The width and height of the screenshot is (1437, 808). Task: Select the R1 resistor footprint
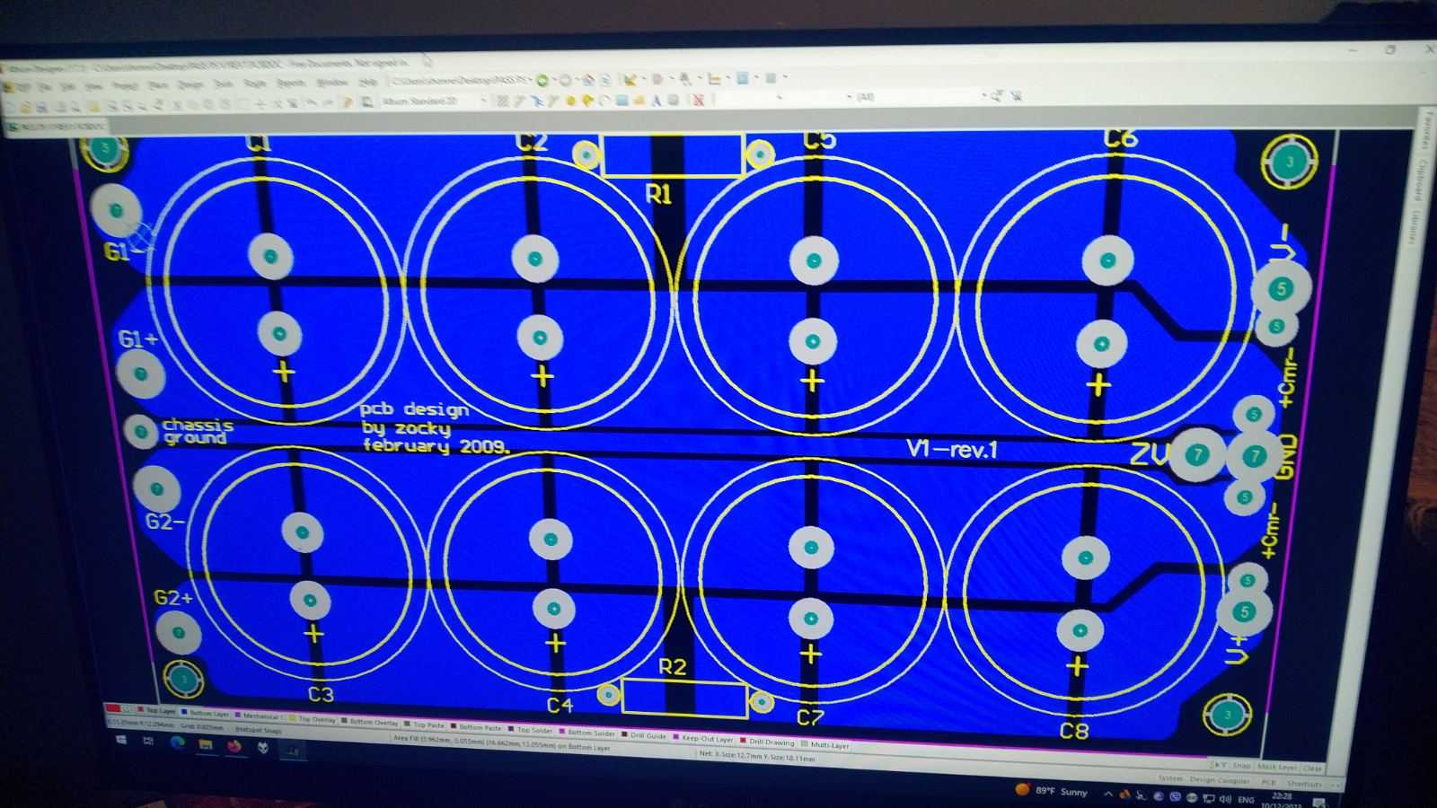(672, 155)
